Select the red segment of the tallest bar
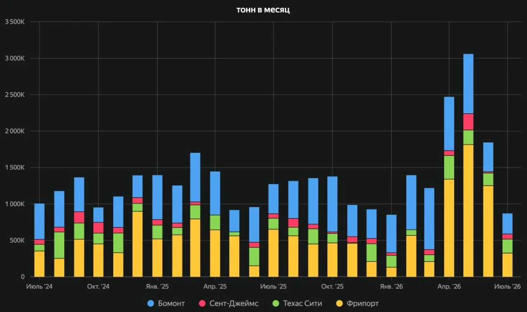Image resolution: width=527 pixels, height=312 pixels. coord(469,122)
